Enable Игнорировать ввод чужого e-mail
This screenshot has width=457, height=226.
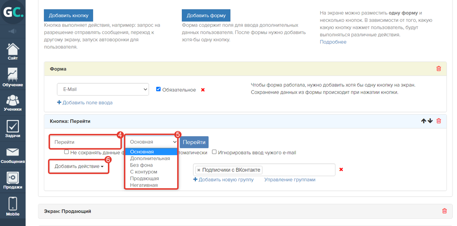[214, 152]
